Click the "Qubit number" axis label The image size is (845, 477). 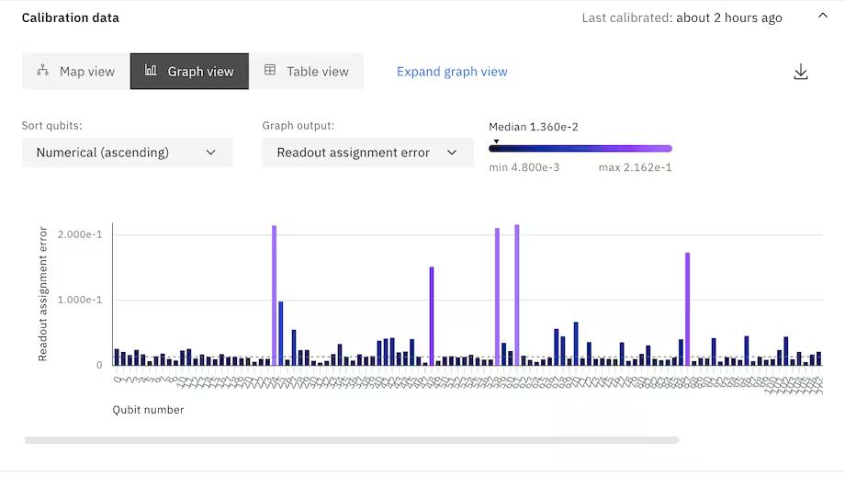coord(148,410)
